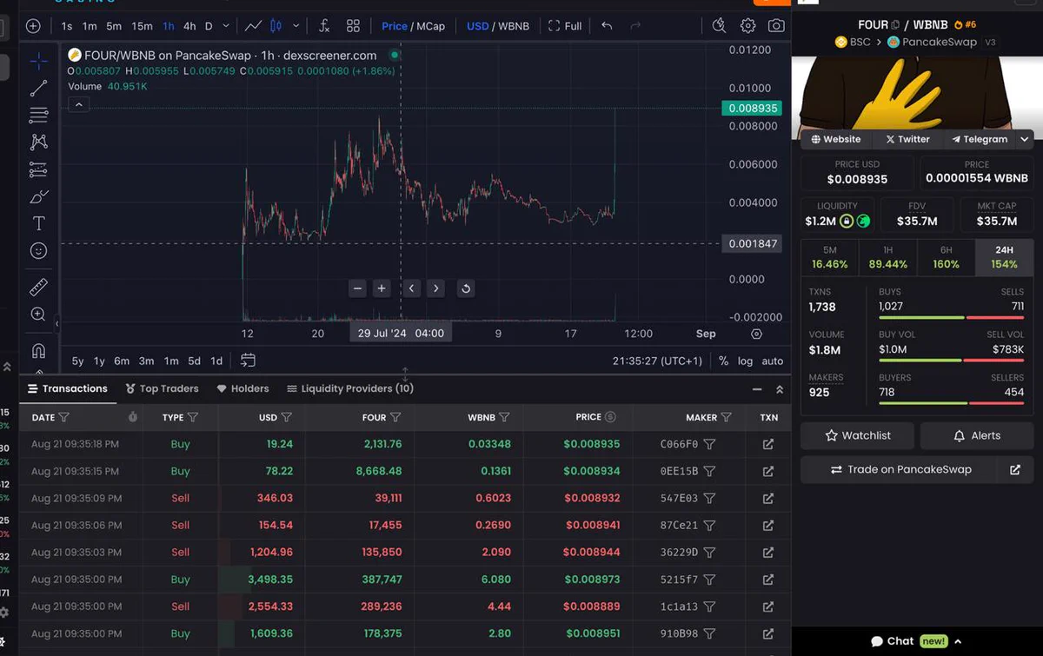Switch chart to MCap view

430,26
